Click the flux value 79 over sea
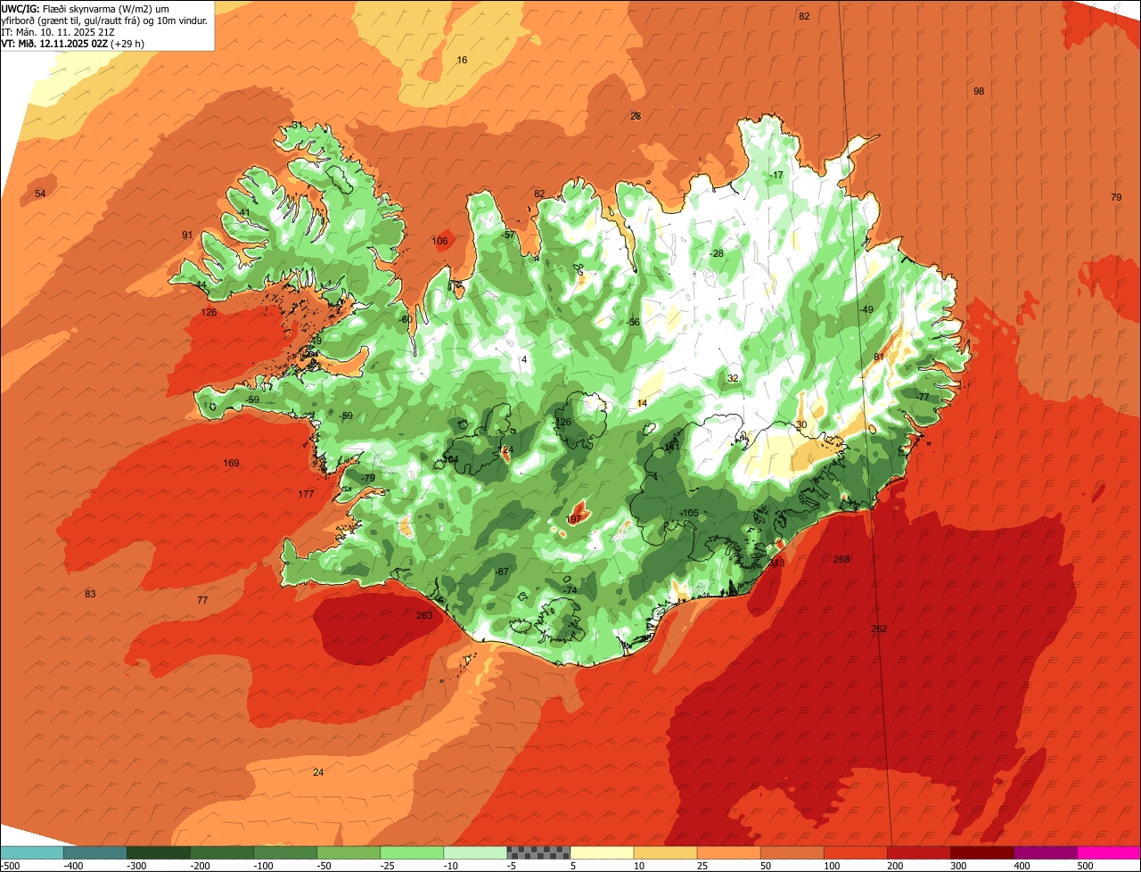The image size is (1141, 872). pyautogui.click(x=1116, y=196)
